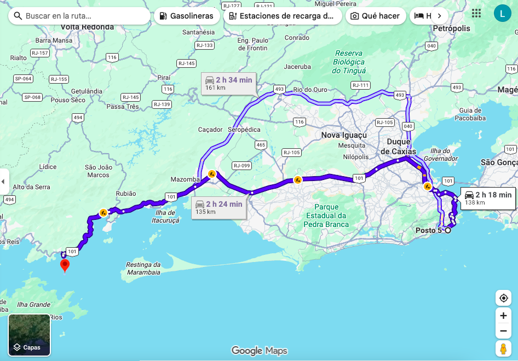
Task: Open the Google apps grid
Action: coord(476,13)
